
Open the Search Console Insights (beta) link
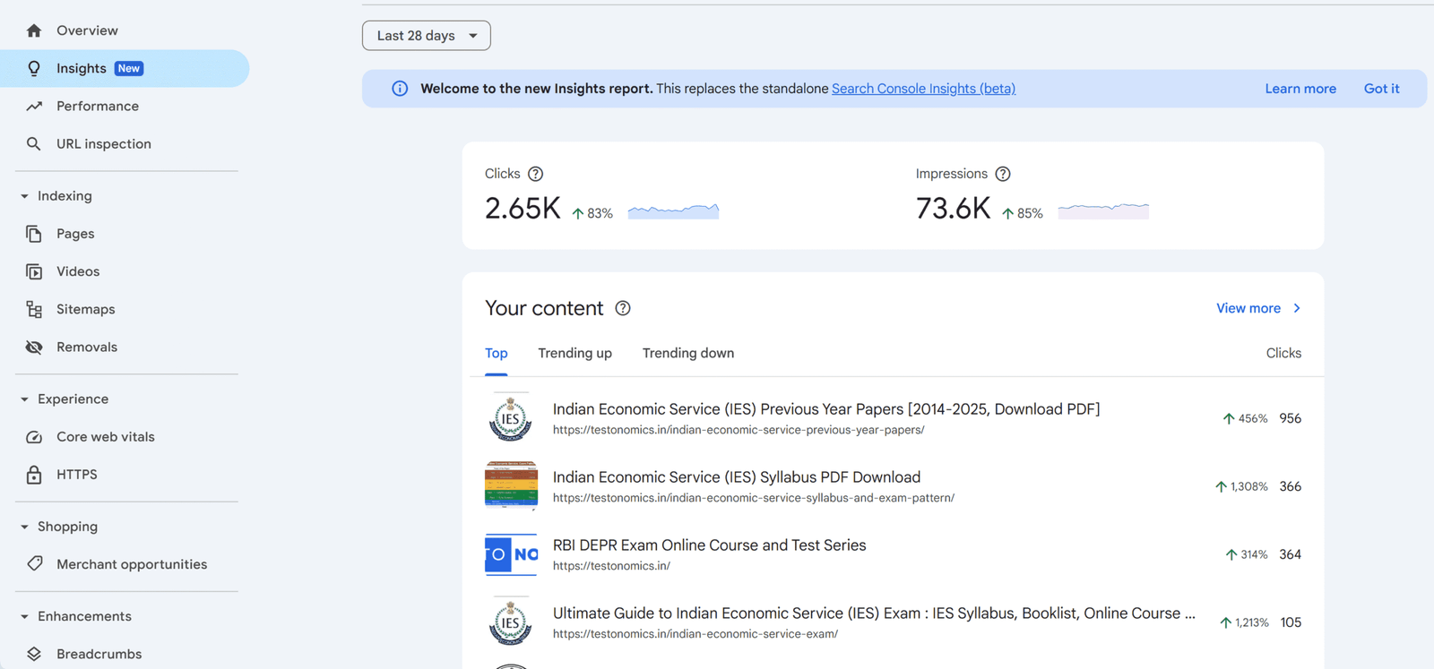923,89
